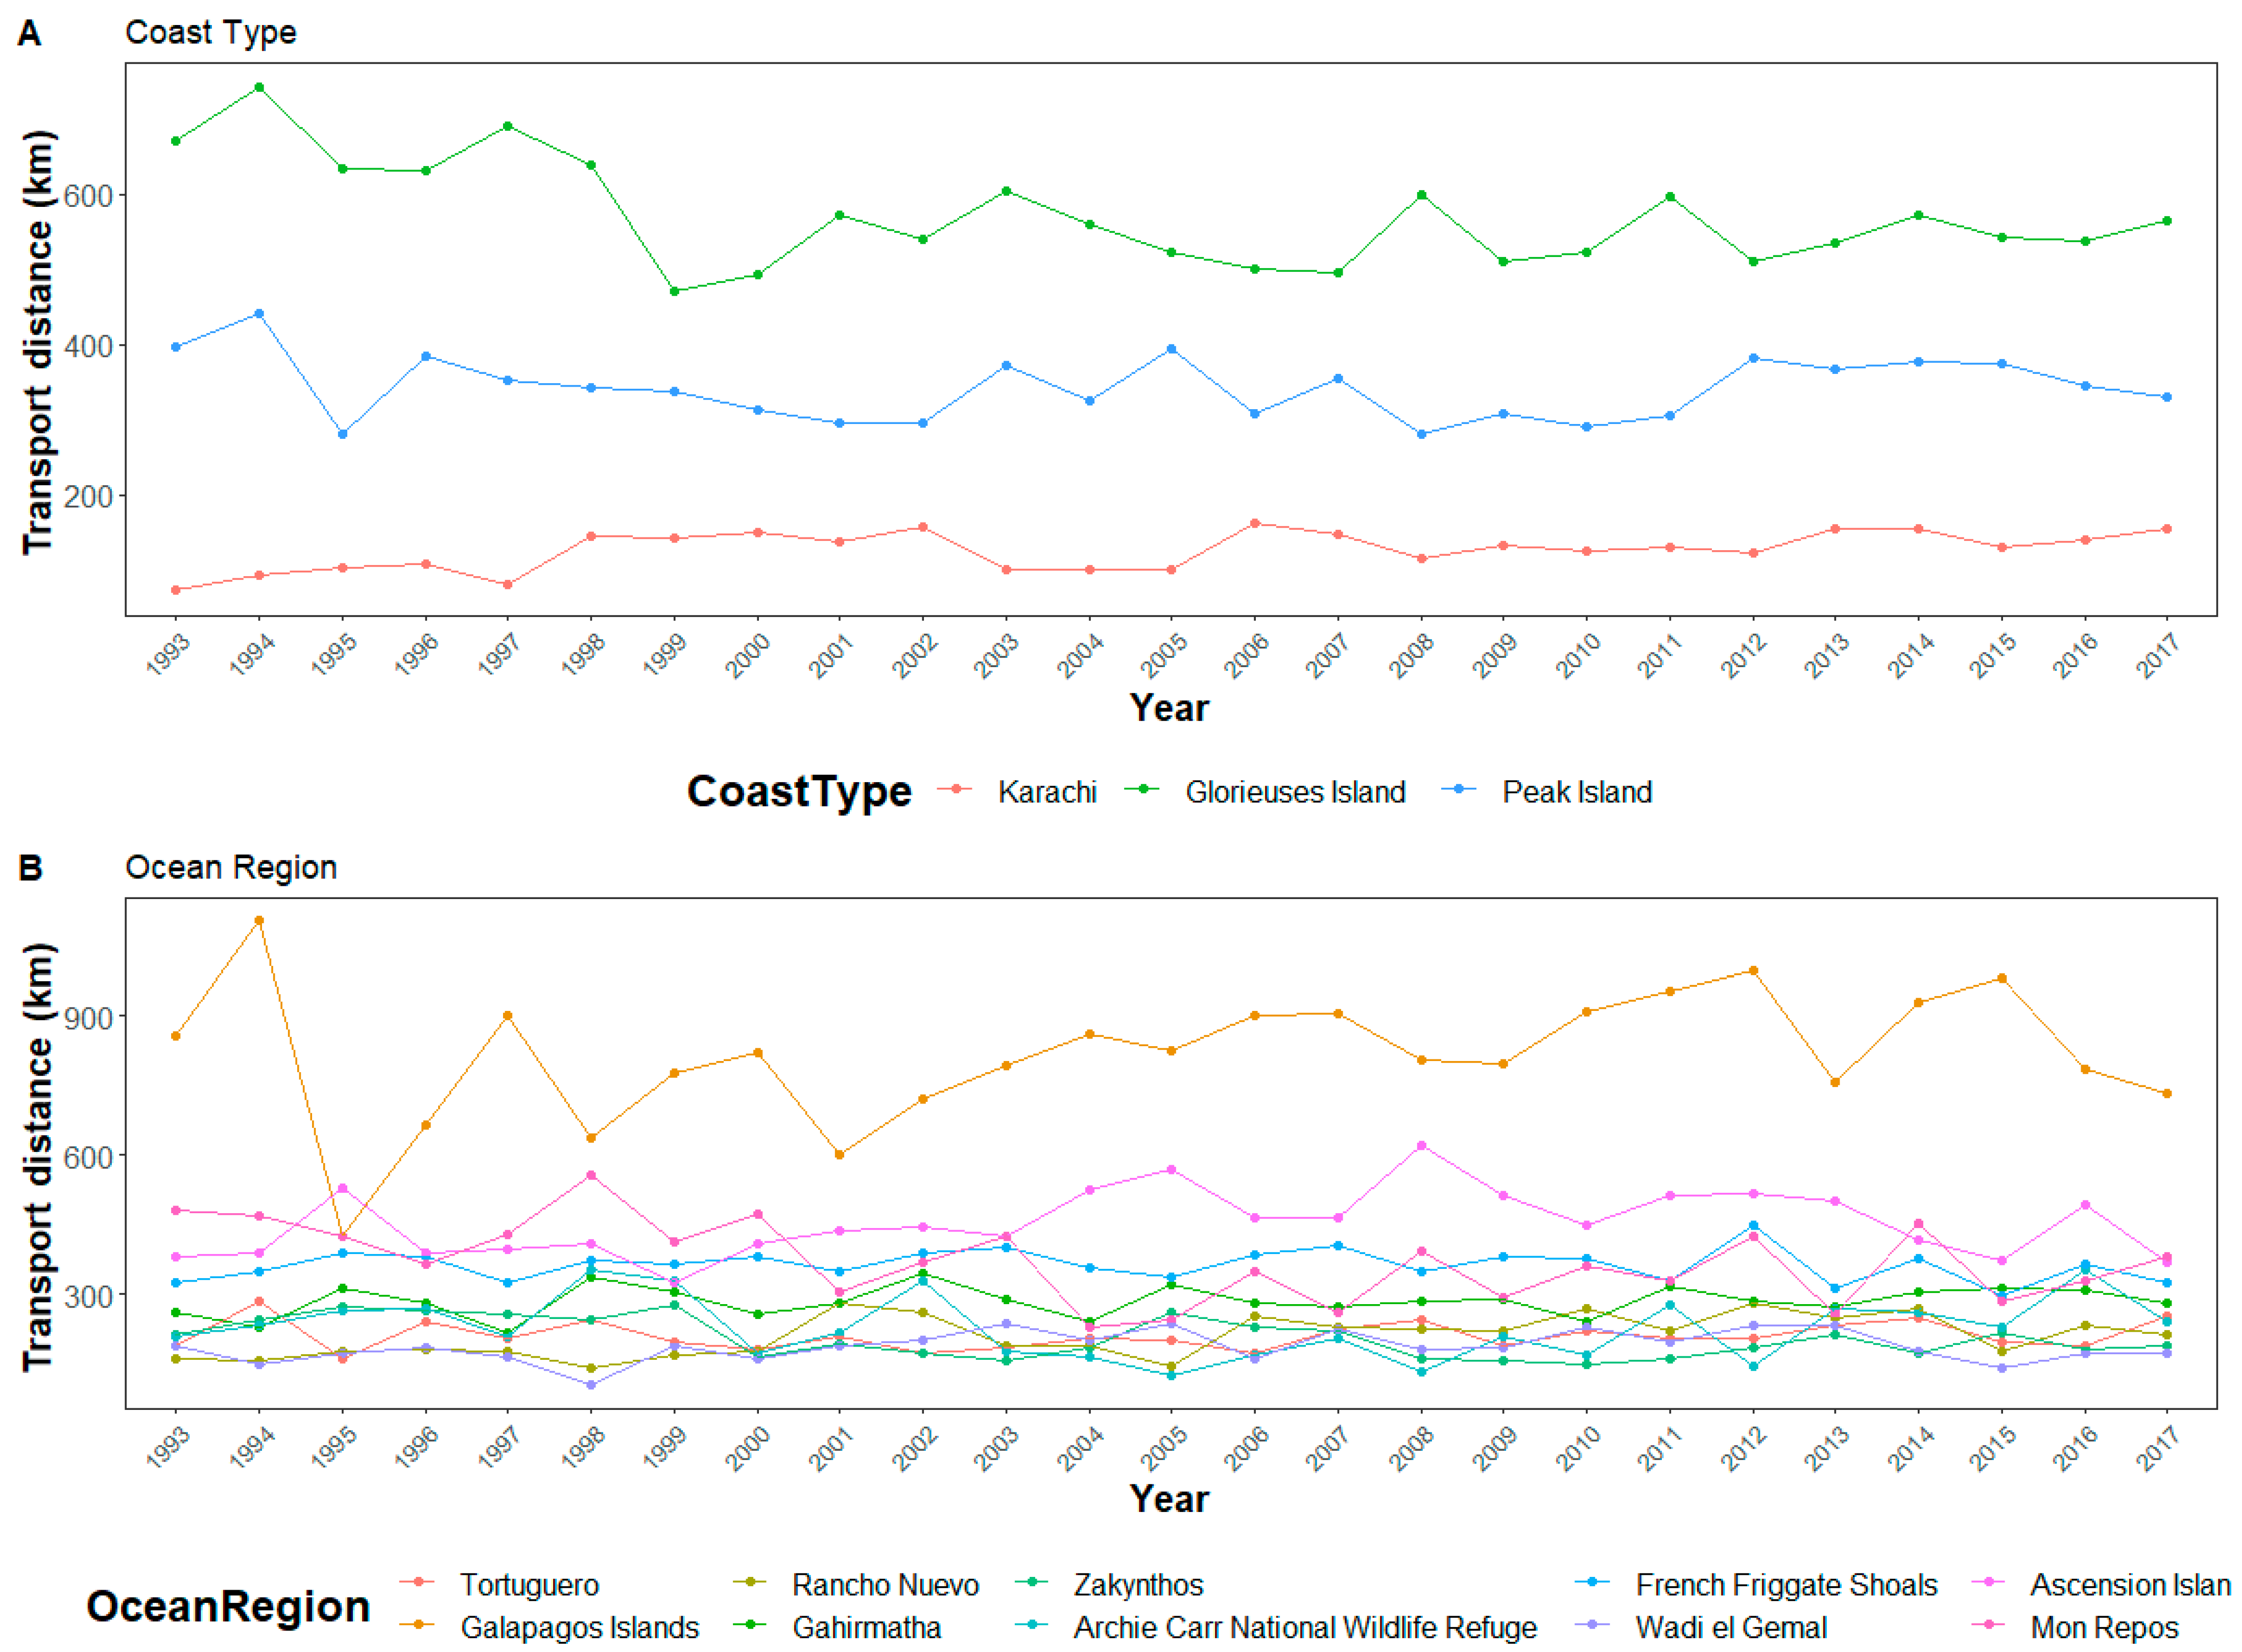Image resolution: width=2242 pixels, height=1652 pixels.
Task: Click the OceanRegion legend title
Action: click(228, 1606)
